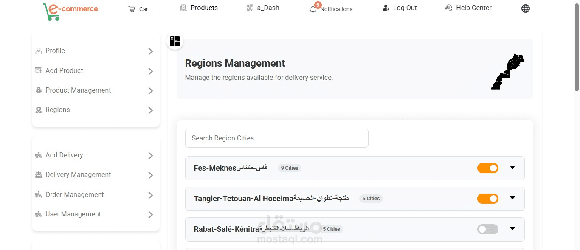Image resolution: width=580 pixels, height=250 pixels.
Task: Open the Products menu item
Action: [x=199, y=8]
